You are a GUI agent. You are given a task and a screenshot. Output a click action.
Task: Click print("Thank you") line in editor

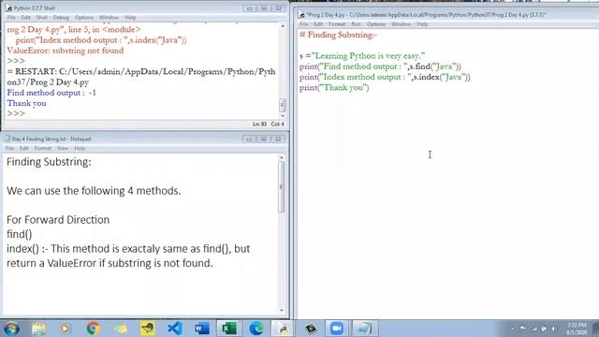pyautogui.click(x=334, y=88)
